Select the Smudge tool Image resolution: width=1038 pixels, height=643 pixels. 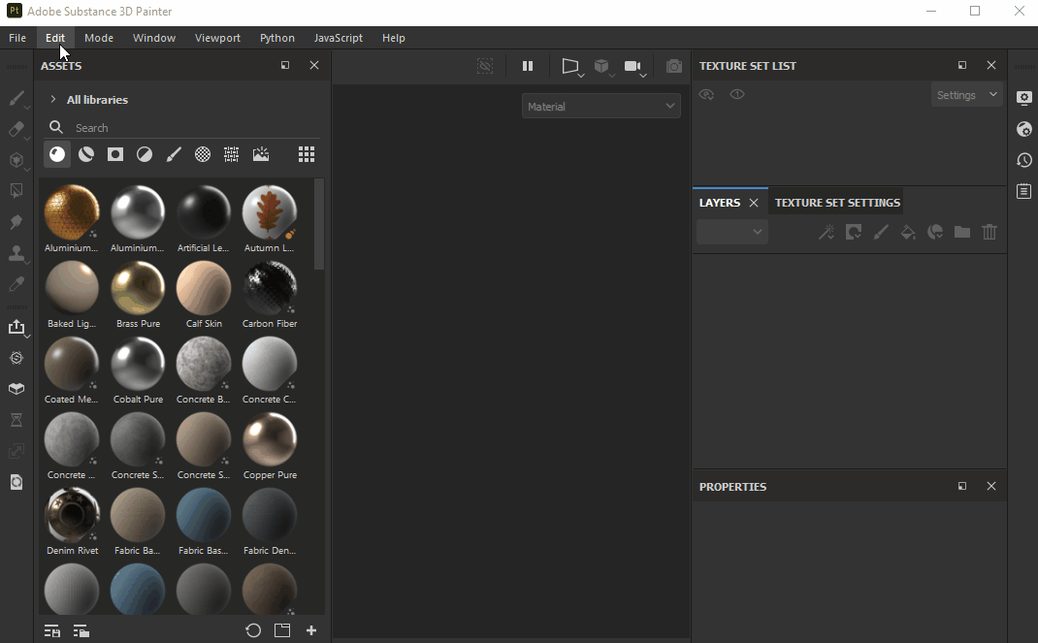pos(16,222)
